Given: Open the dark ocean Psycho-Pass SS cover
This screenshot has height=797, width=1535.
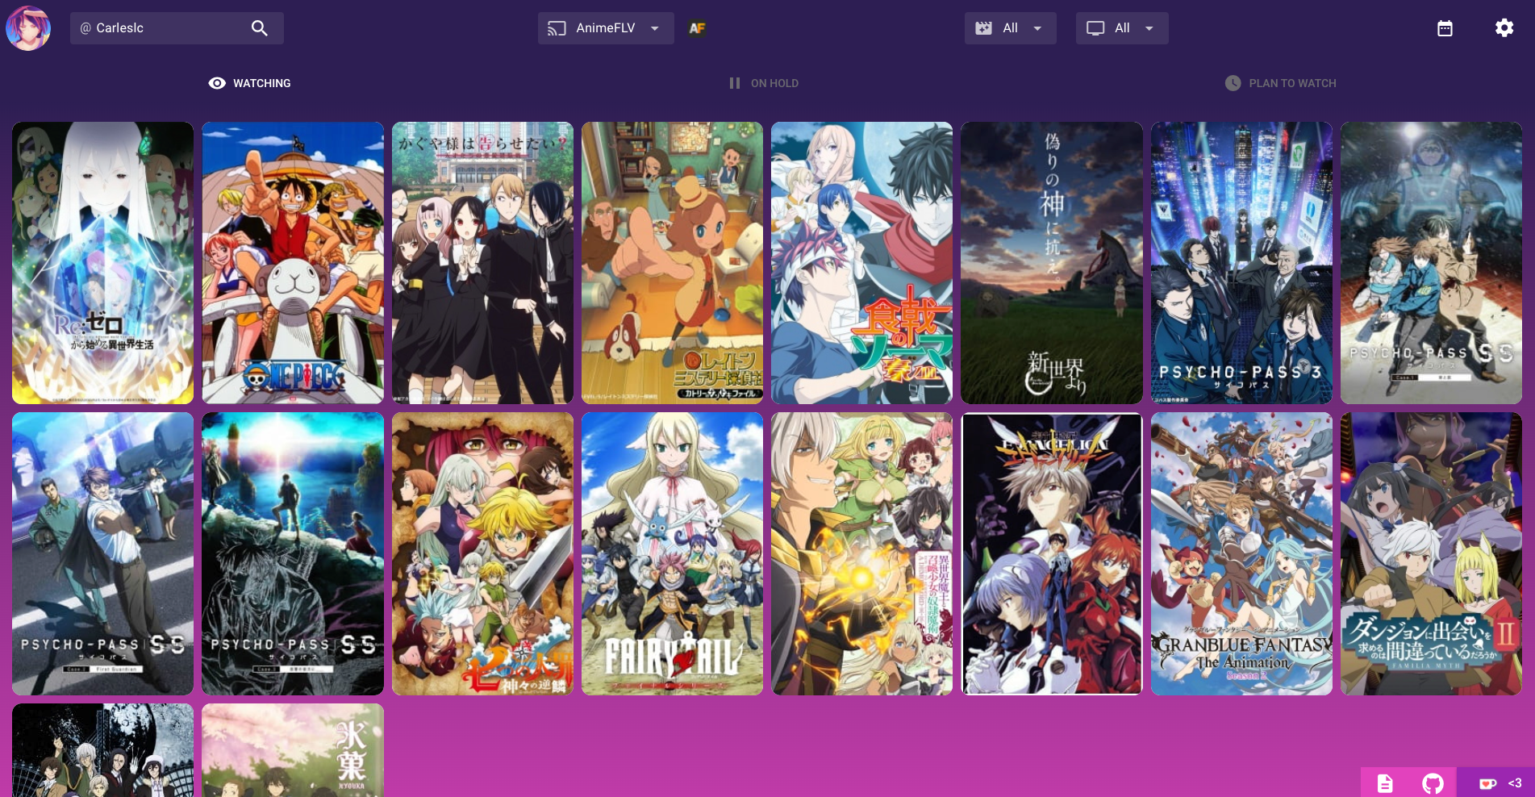Looking at the screenshot, I should click(x=293, y=554).
